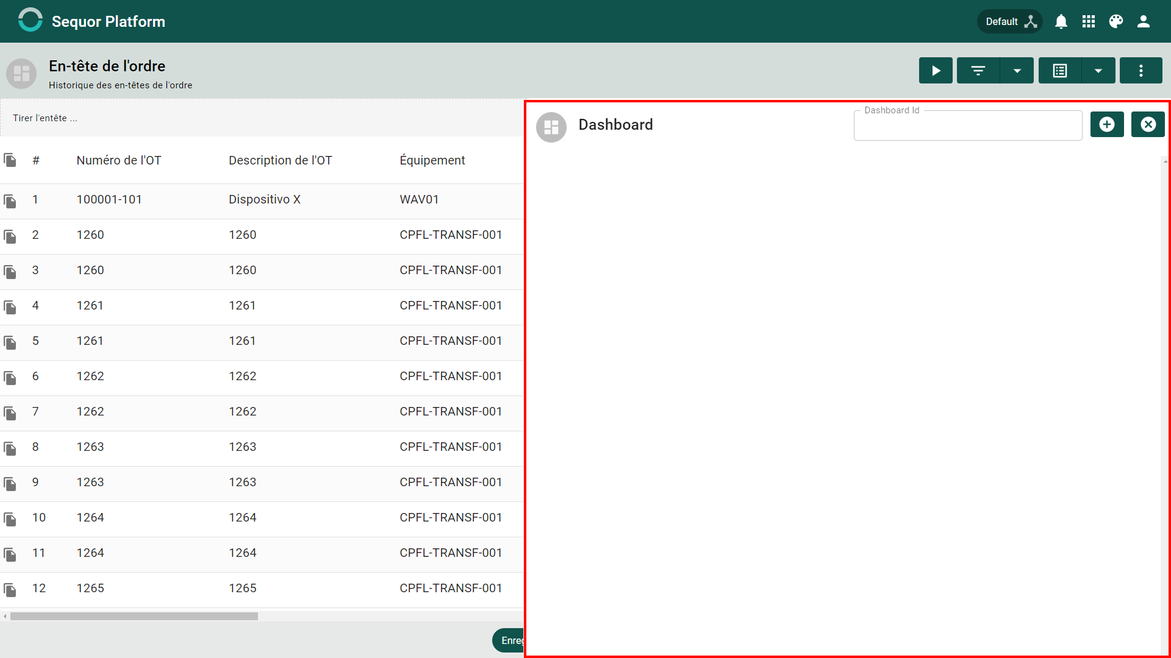Copy row number 5
The width and height of the screenshot is (1171, 658).
click(10, 342)
